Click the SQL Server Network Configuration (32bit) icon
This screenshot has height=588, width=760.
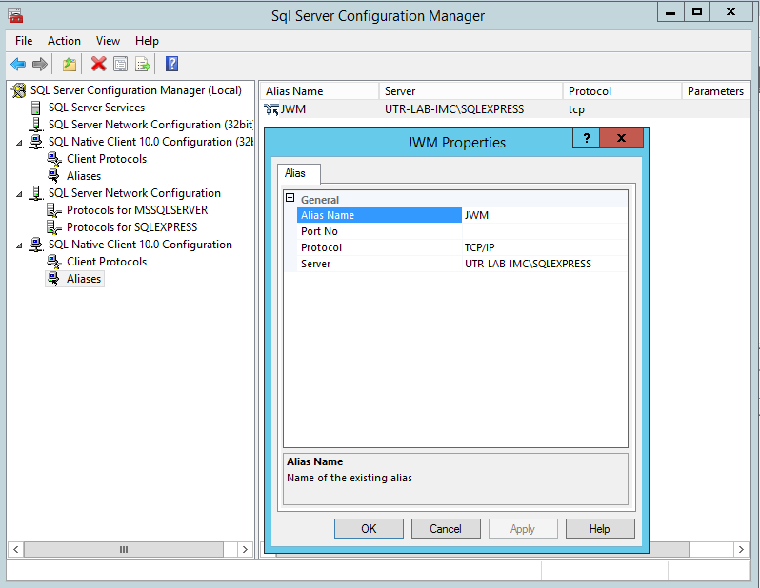(36, 125)
